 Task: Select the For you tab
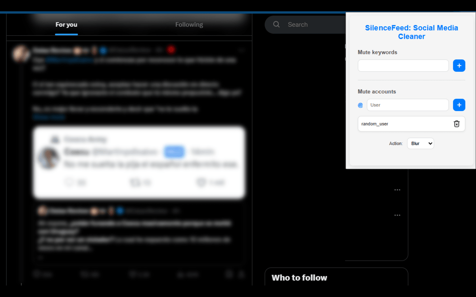pyautogui.click(x=66, y=25)
